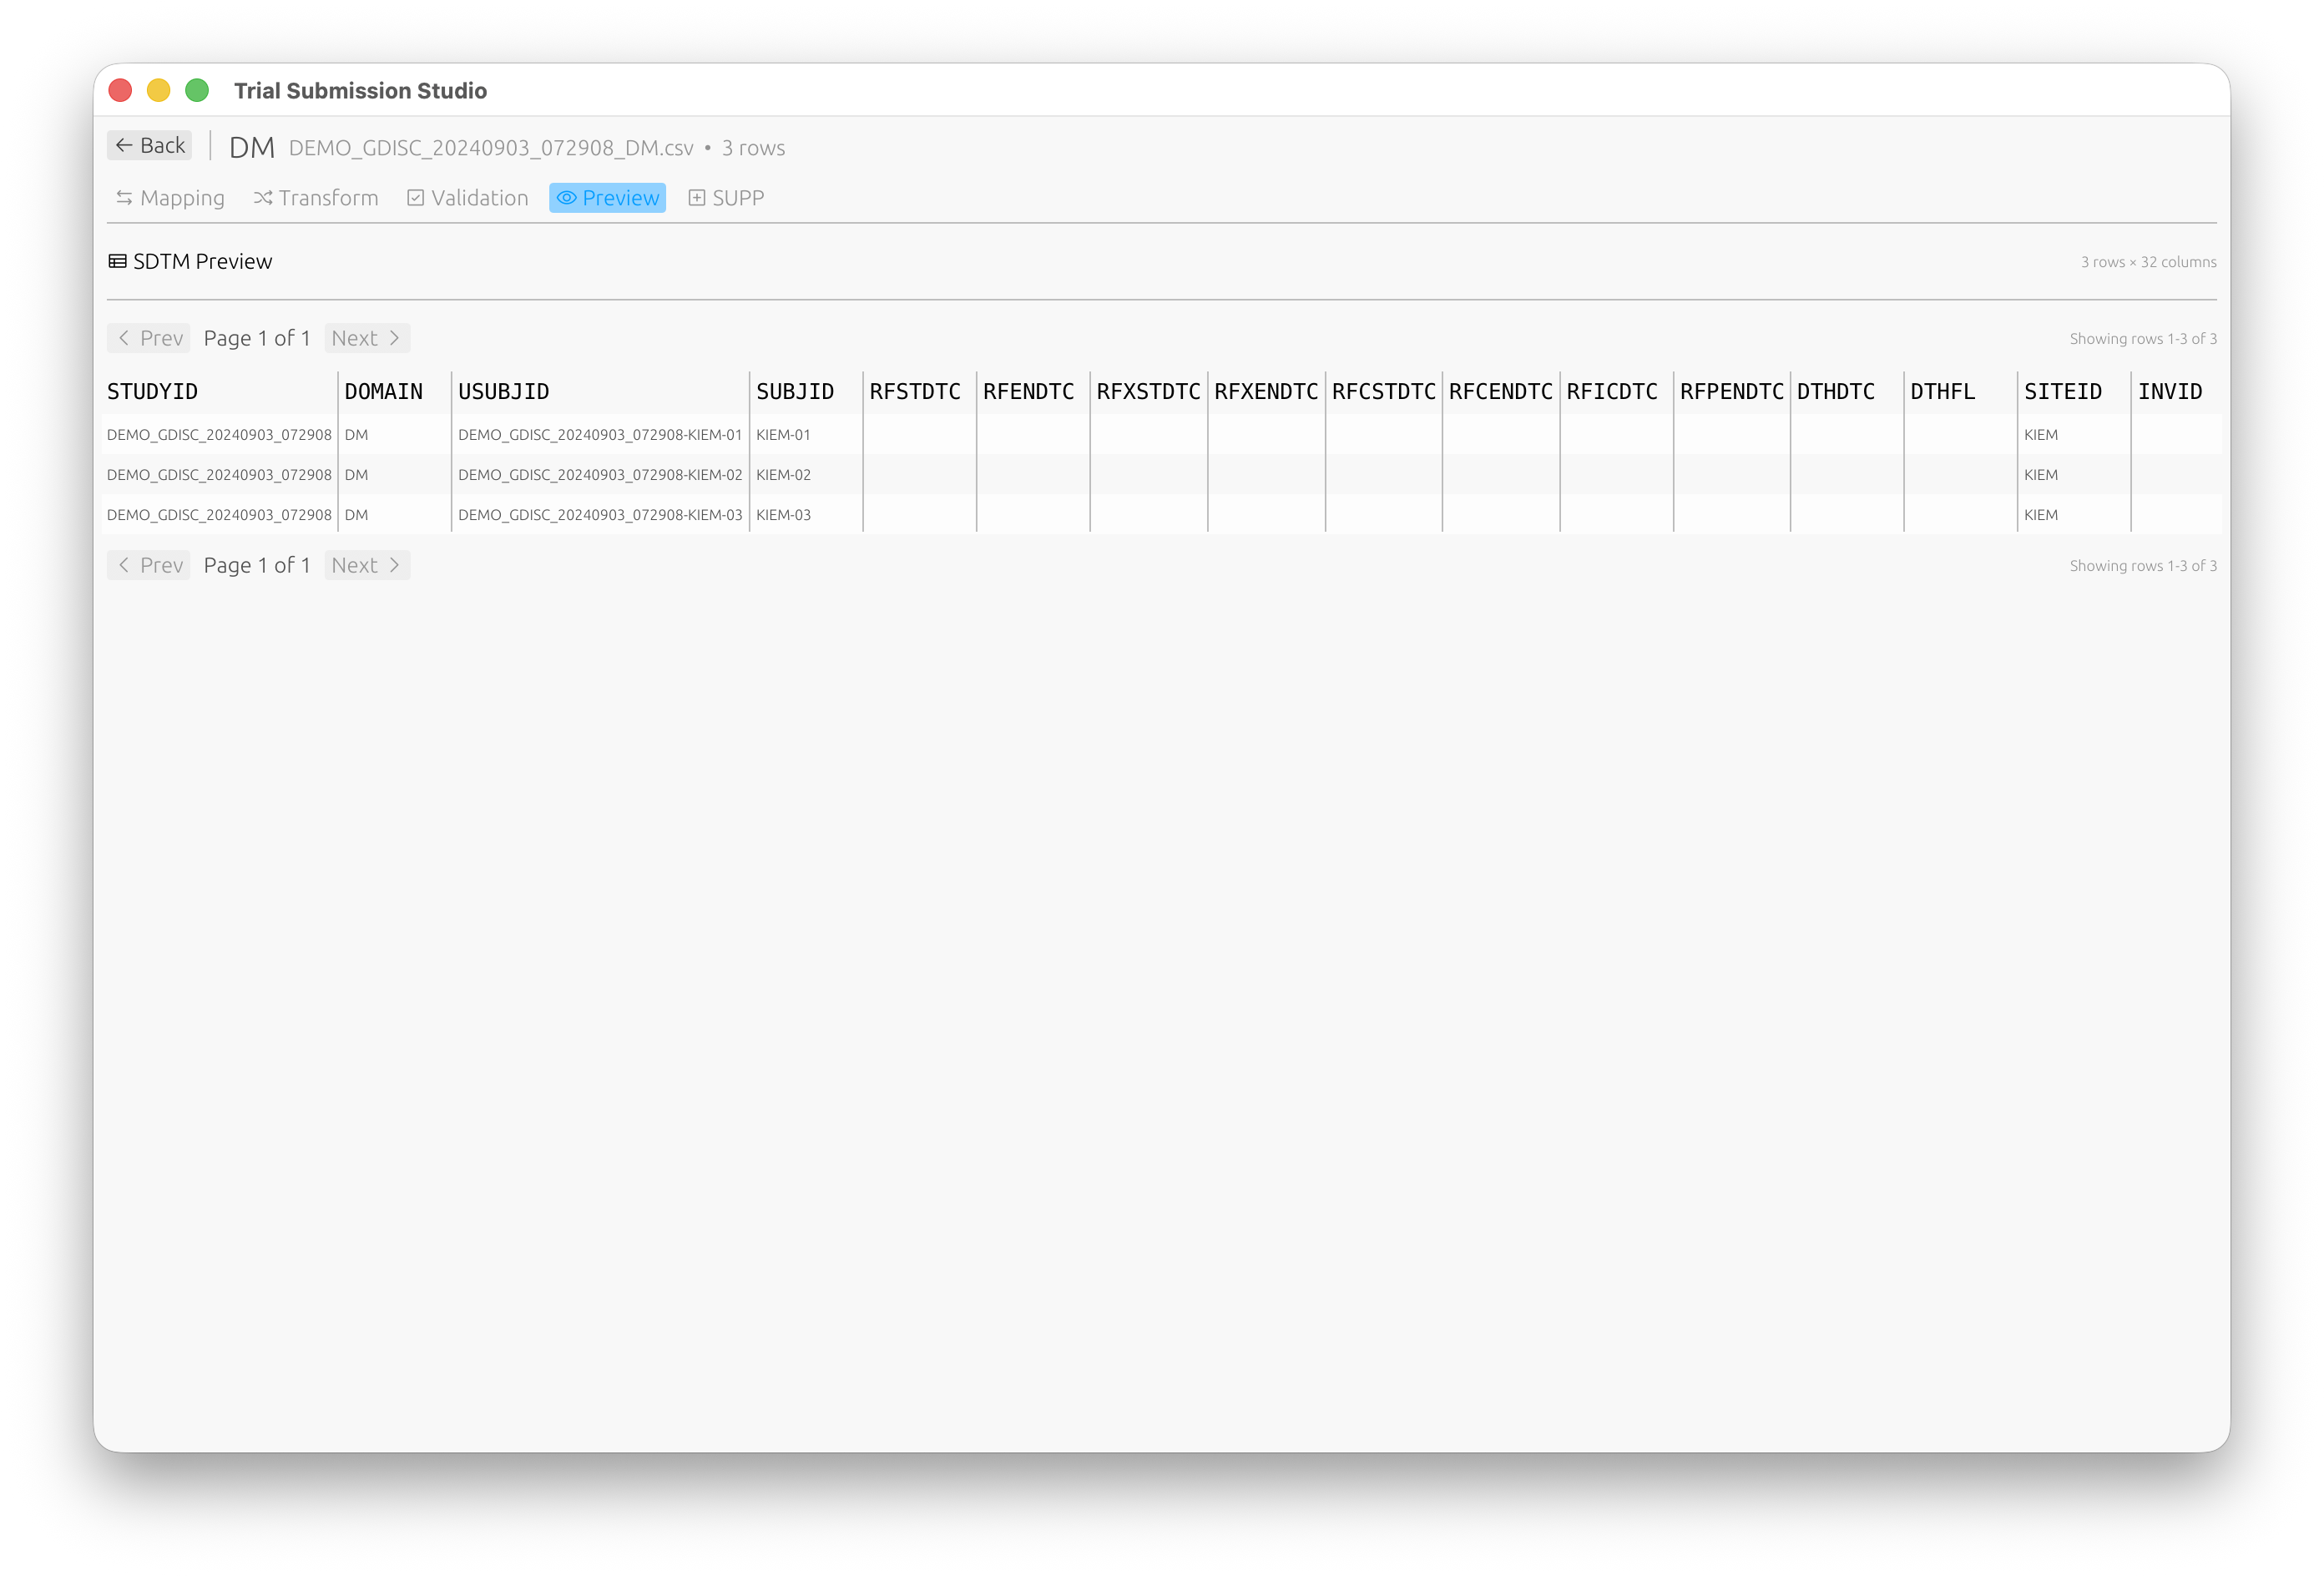Click the STUDYID column header
The image size is (2324, 1576).
tap(153, 392)
